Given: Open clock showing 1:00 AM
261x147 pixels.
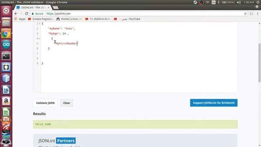Looking at the screenshot, I should click(249, 2).
